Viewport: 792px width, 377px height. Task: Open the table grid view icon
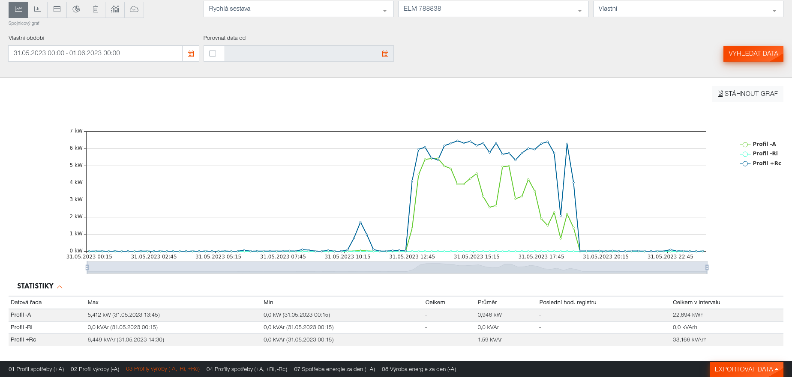pos(57,9)
